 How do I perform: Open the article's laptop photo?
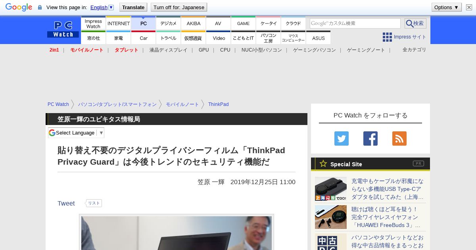pyautogui.click(x=177, y=233)
